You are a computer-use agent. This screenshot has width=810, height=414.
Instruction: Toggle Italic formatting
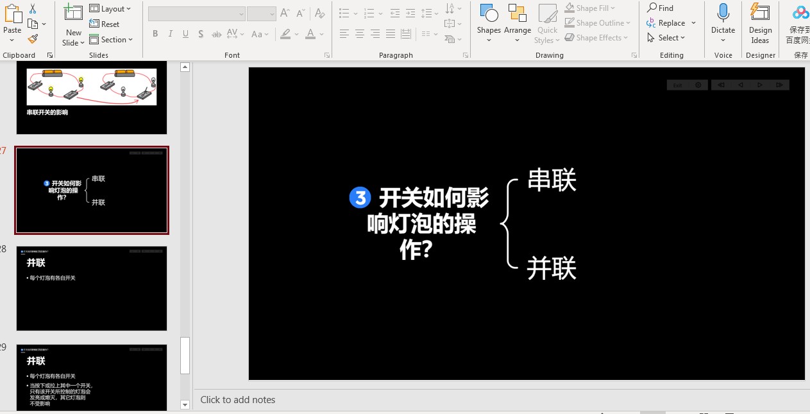tap(170, 34)
